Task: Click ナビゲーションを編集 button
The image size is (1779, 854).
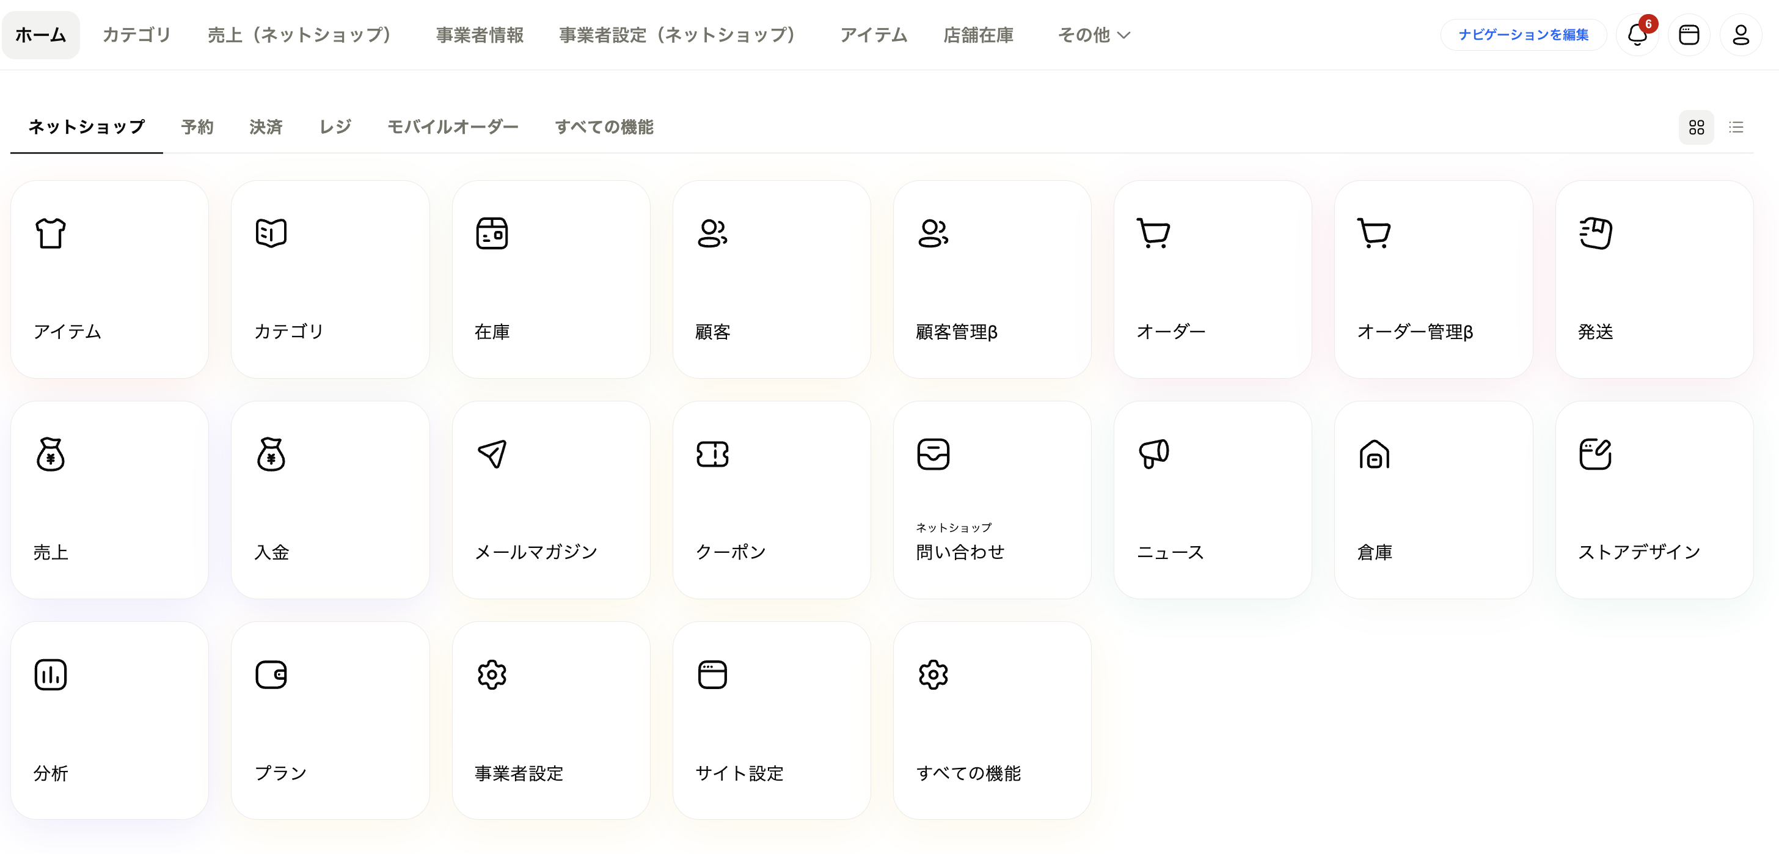Action: [x=1523, y=35]
